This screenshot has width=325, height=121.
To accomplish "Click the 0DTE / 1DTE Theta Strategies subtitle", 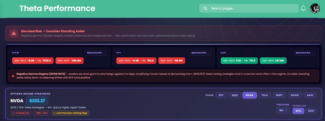I will pos(48,107).
